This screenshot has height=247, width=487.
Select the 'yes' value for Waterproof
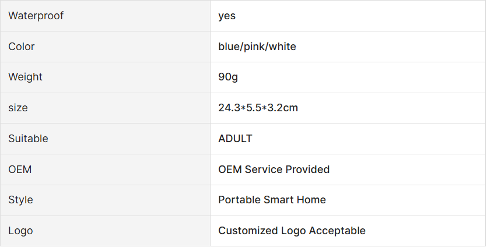[x=227, y=16]
